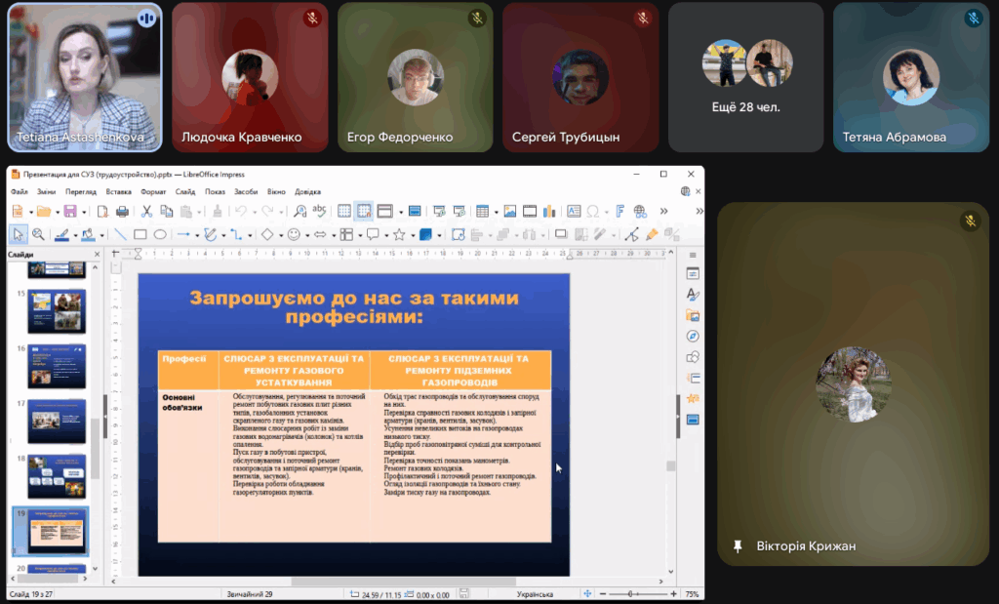
Task: Open the sidebar Gallery panel
Action: (x=693, y=314)
